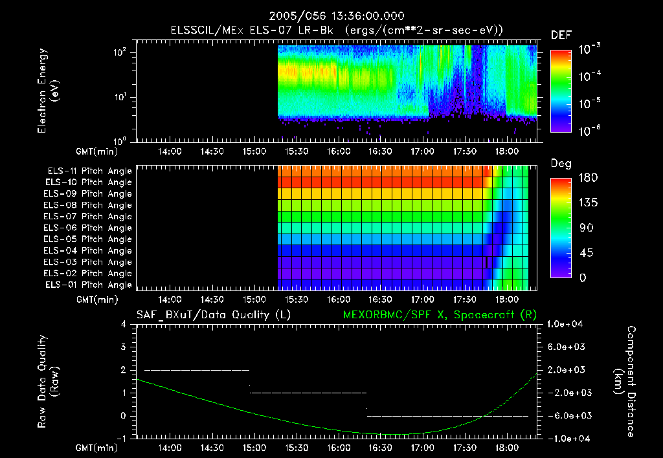
Task: Click the 17:00 tick under pitch angle panel
Action: [423, 300]
